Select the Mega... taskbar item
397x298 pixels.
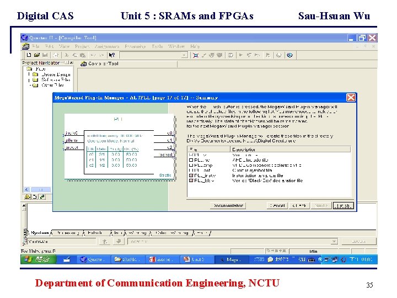[230, 259]
